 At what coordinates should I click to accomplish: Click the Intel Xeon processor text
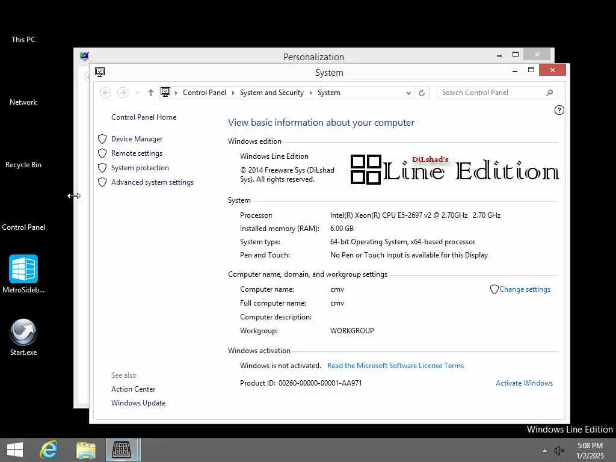click(415, 215)
